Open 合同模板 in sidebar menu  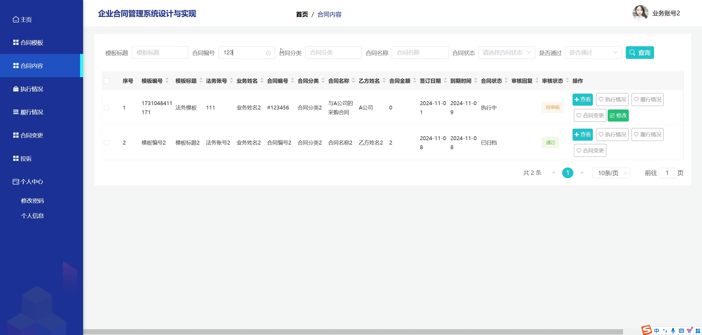[31, 43]
